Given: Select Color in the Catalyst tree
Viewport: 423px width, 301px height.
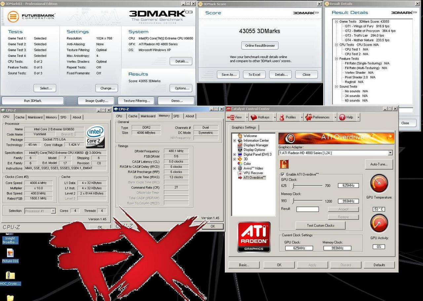Looking at the screenshot, I should click(x=247, y=163).
